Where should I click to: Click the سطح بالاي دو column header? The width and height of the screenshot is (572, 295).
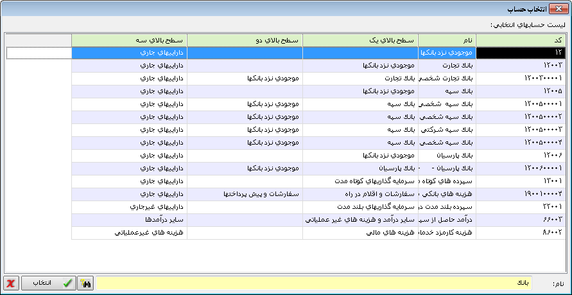tap(245, 40)
